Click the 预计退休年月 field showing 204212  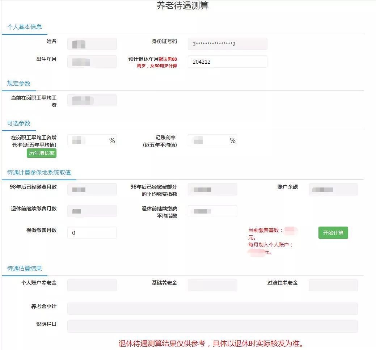(x=228, y=62)
